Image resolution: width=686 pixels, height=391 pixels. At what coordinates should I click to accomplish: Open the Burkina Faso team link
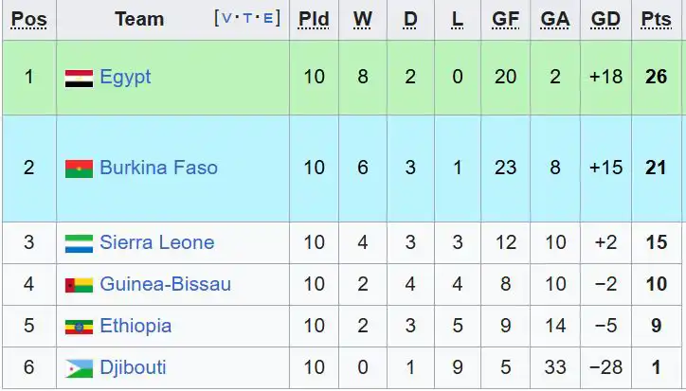[x=158, y=169]
